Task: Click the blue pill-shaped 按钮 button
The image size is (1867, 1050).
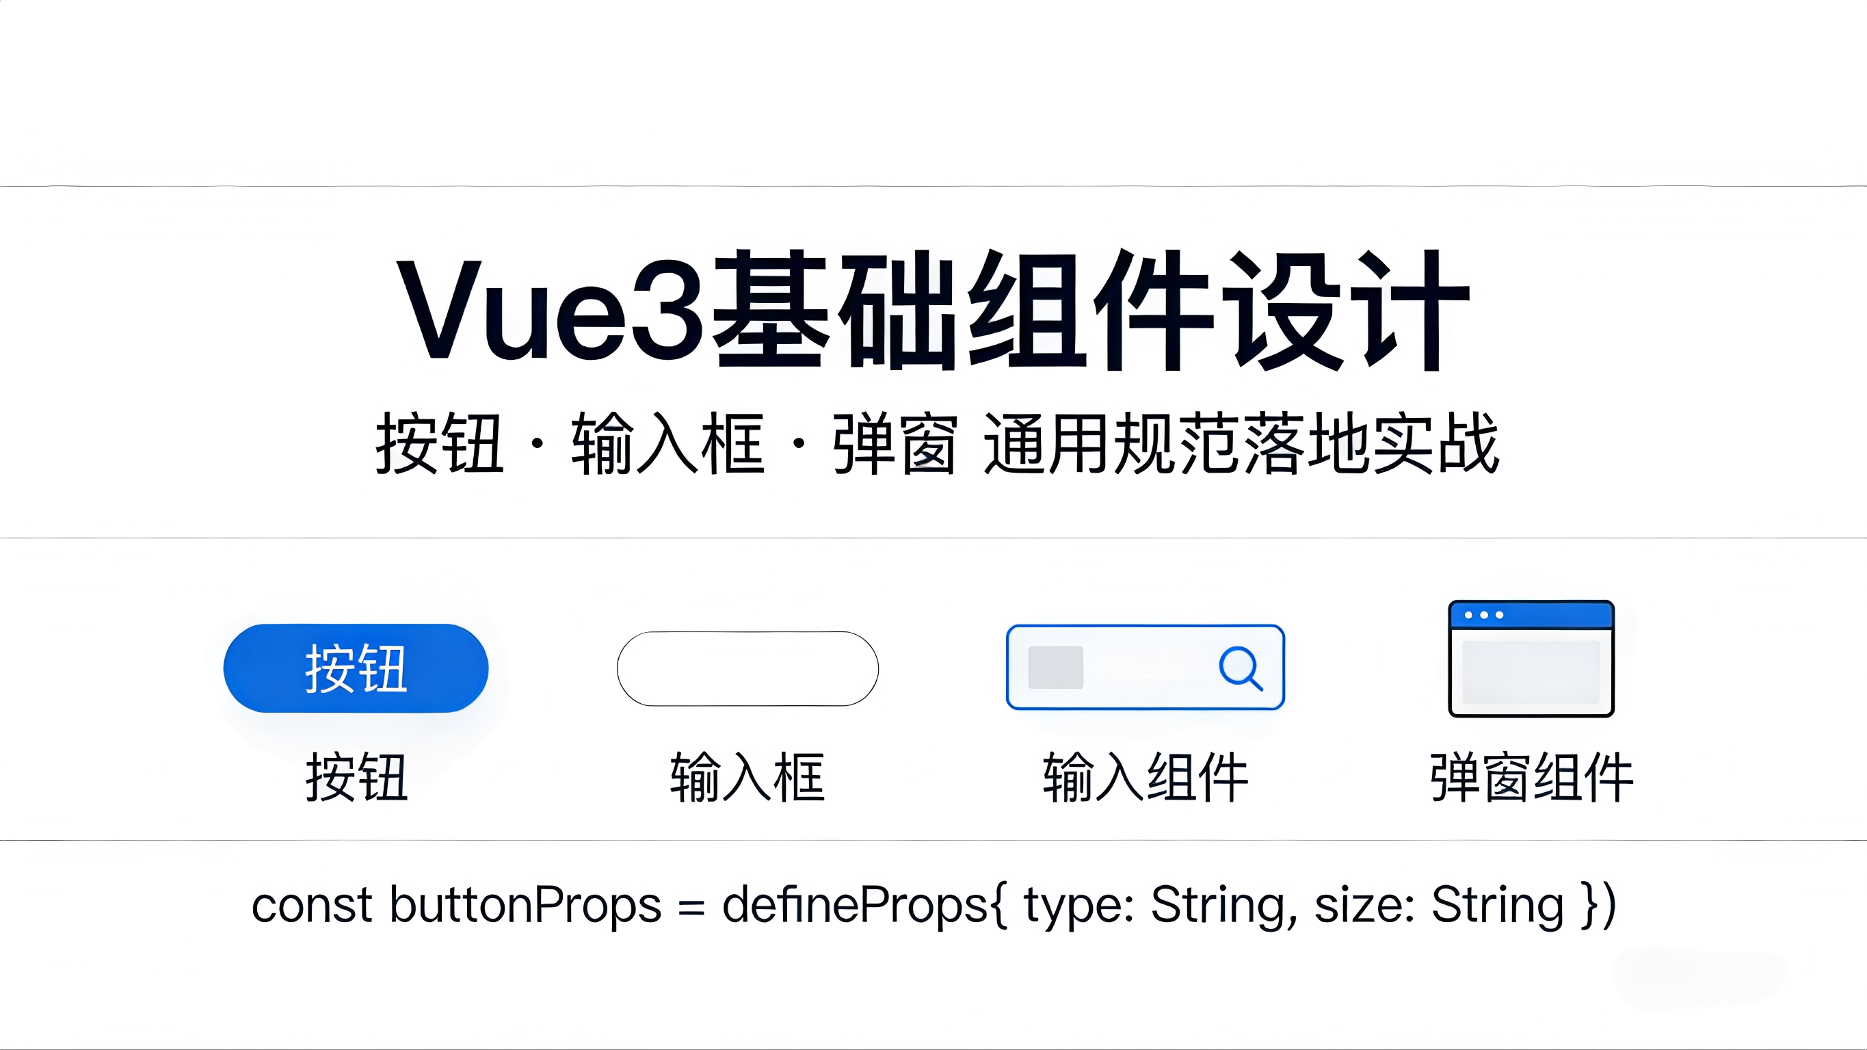Action: point(356,668)
